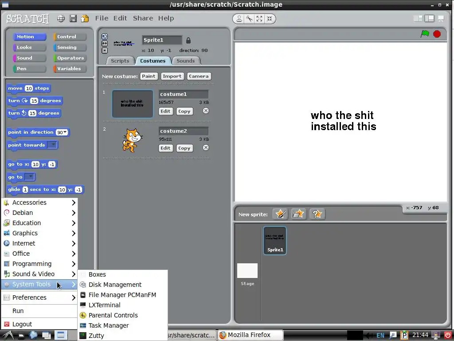Viewport: 454px width, 341px height.
Task: Switch to the Sounds tab
Action: [x=186, y=61]
